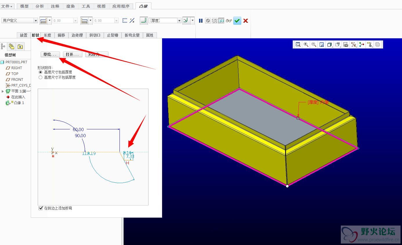Click the view manager camera icon

(x=345, y=44)
